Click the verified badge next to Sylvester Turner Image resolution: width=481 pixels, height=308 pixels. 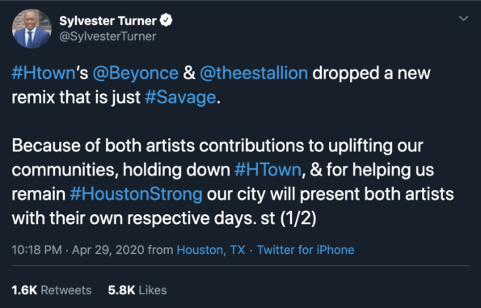click(x=166, y=20)
